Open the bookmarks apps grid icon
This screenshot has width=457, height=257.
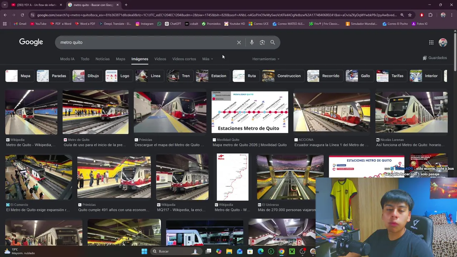[x=5, y=24]
